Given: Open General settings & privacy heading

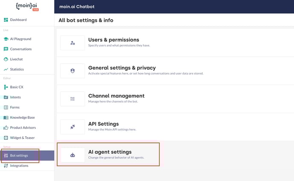Looking at the screenshot, I should (122, 68).
